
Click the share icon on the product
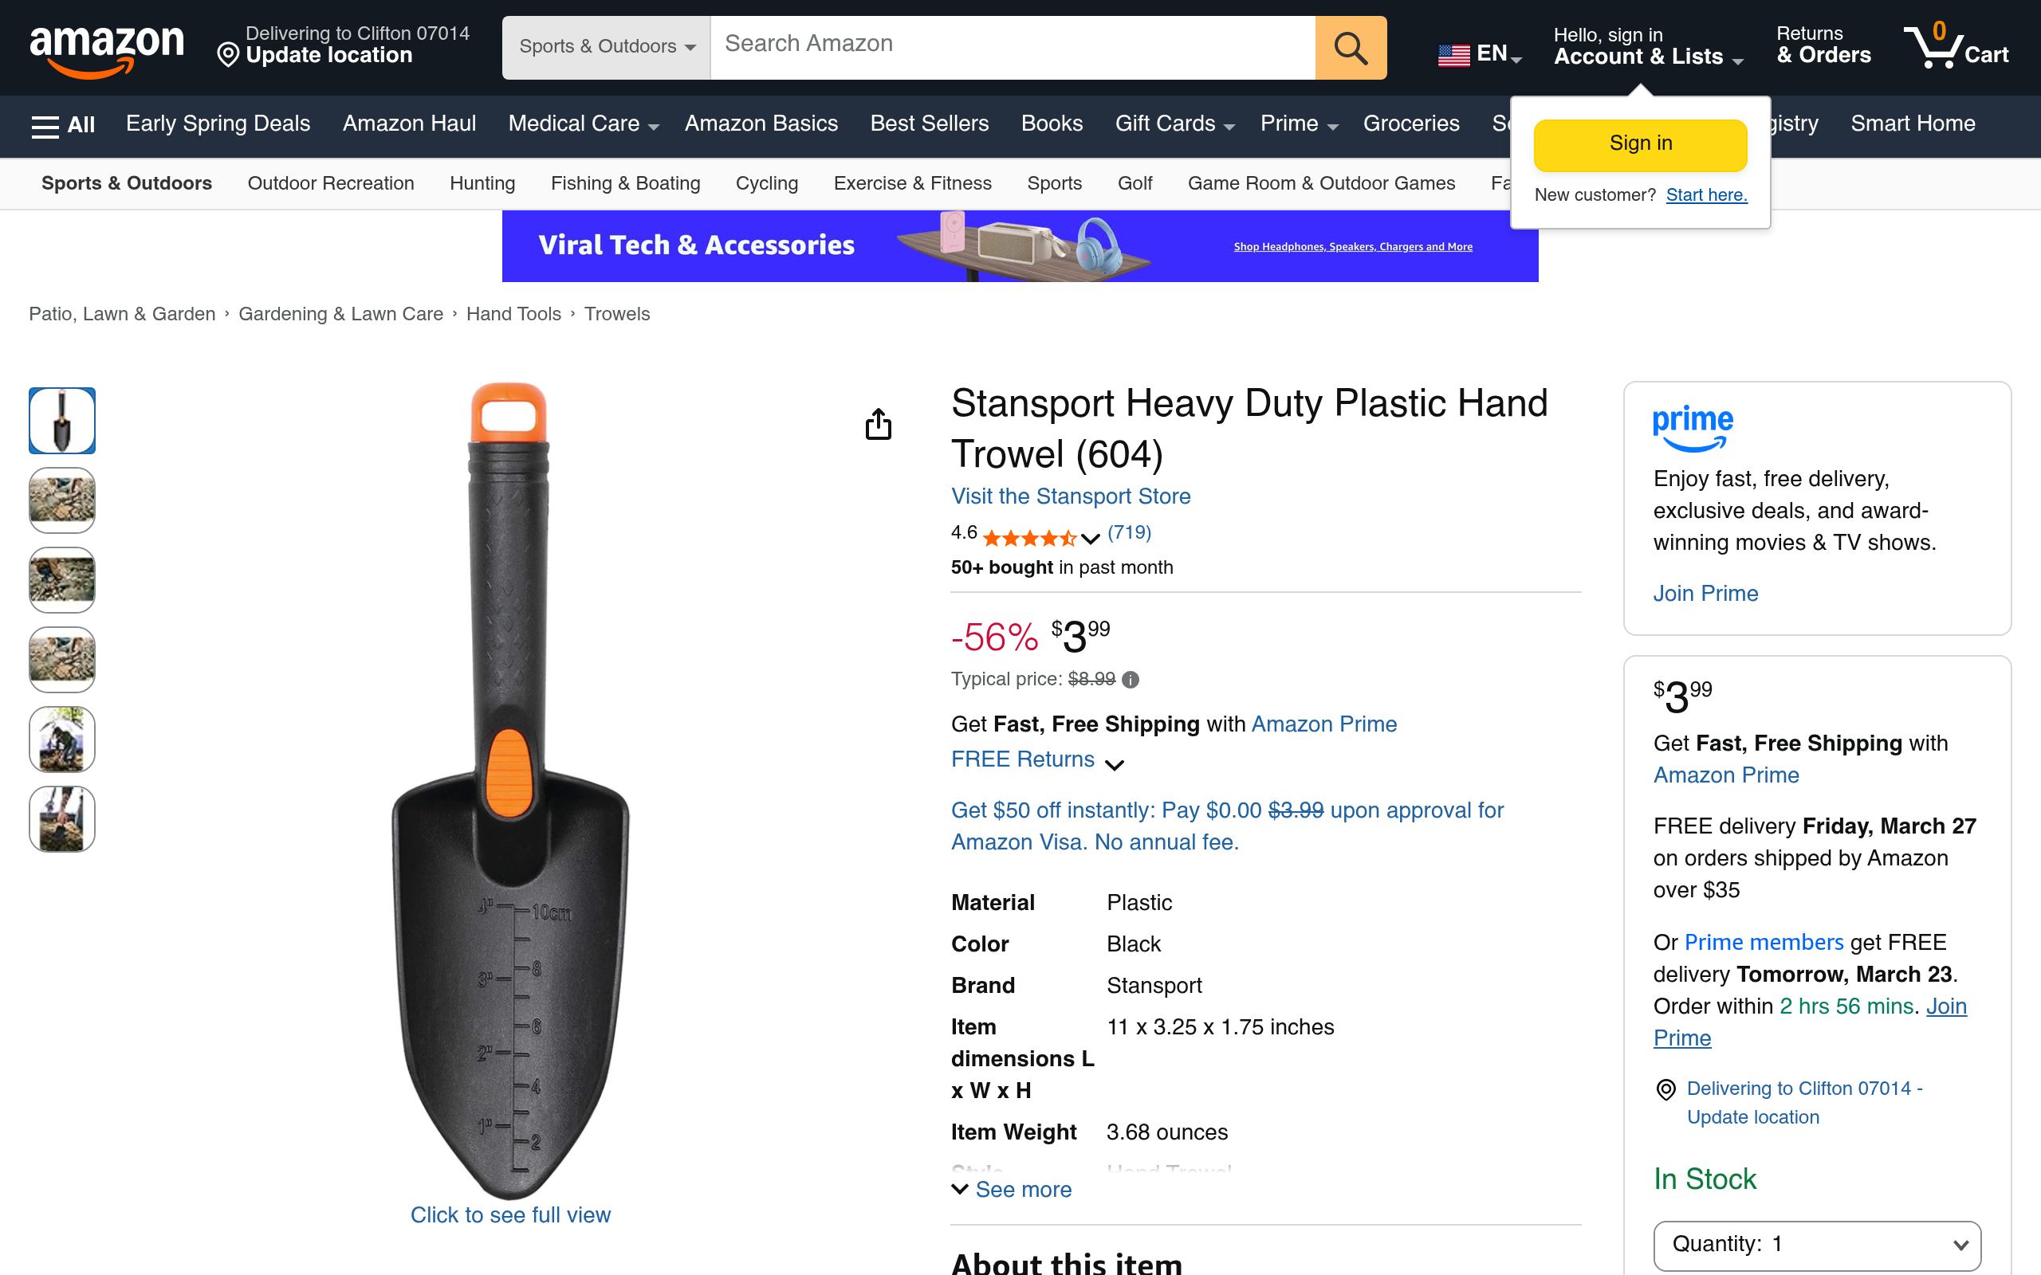[x=879, y=425]
